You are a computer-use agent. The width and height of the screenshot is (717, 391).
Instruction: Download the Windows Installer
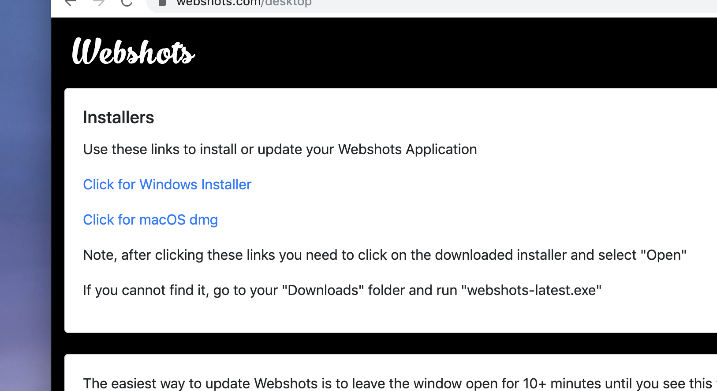click(x=167, y=184)
